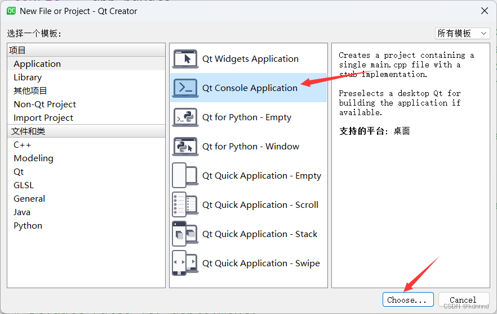This screenshot has width=497, height=314.
Task: Click the Qt Widgets Application template icon
Action: pos(185,59)
